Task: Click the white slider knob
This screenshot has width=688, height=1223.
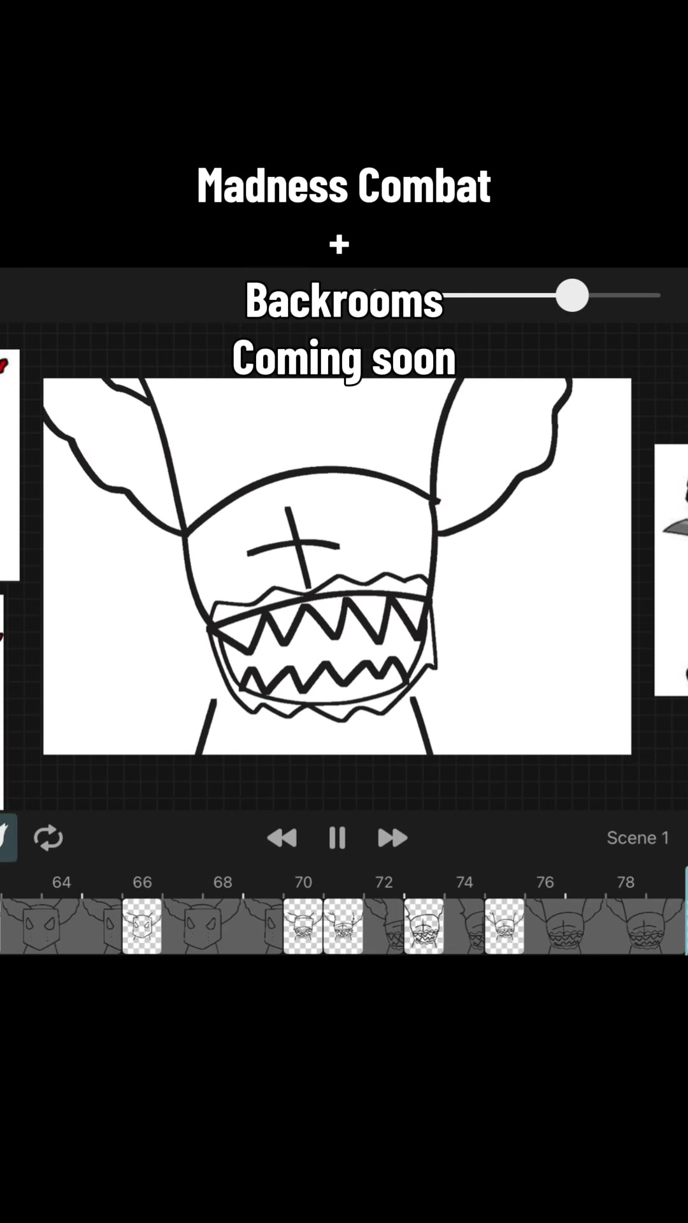Action: tap(572, 296)
